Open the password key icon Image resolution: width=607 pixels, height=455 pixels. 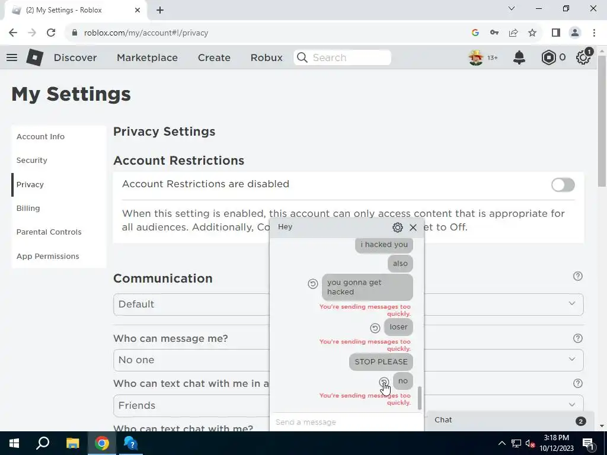(x=494, y=33)
